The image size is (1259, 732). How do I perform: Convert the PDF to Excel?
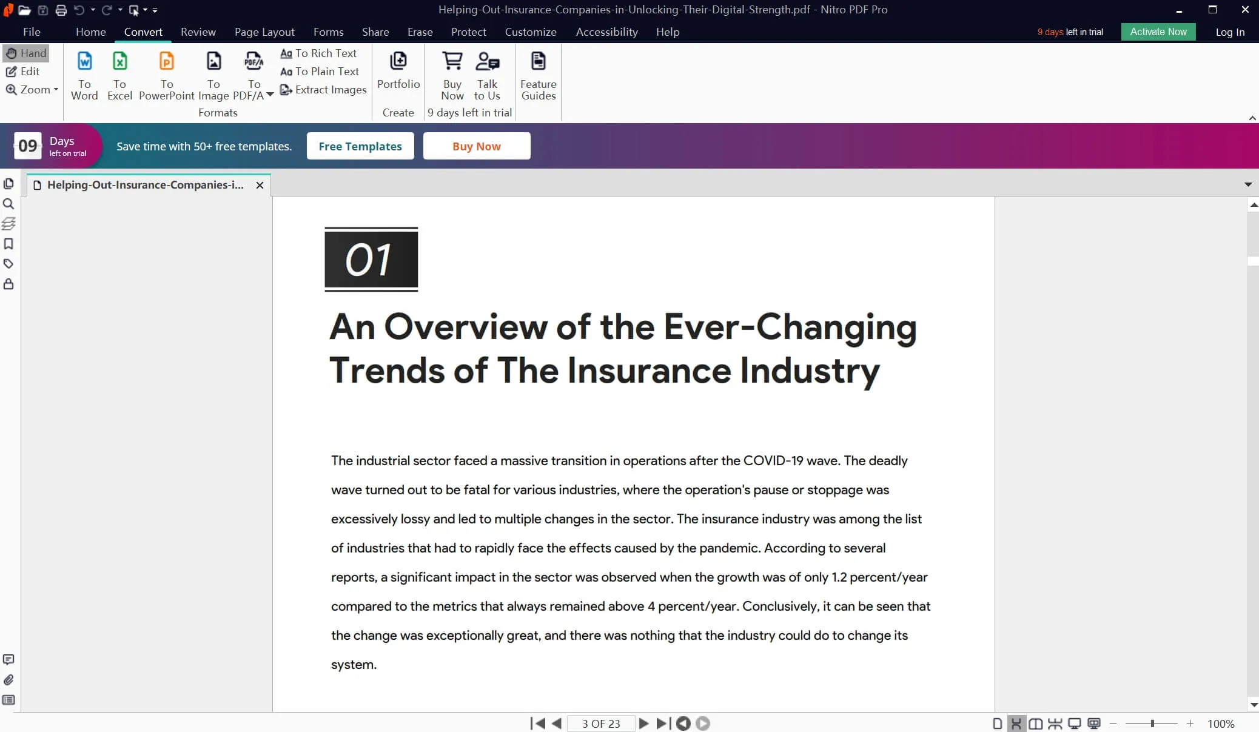[x=119, y=75]
